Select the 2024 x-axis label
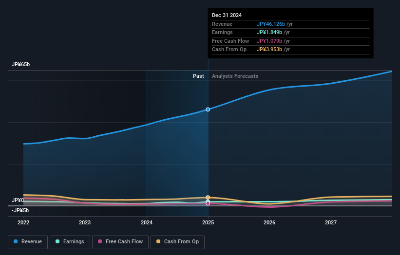 click(147, 222)
